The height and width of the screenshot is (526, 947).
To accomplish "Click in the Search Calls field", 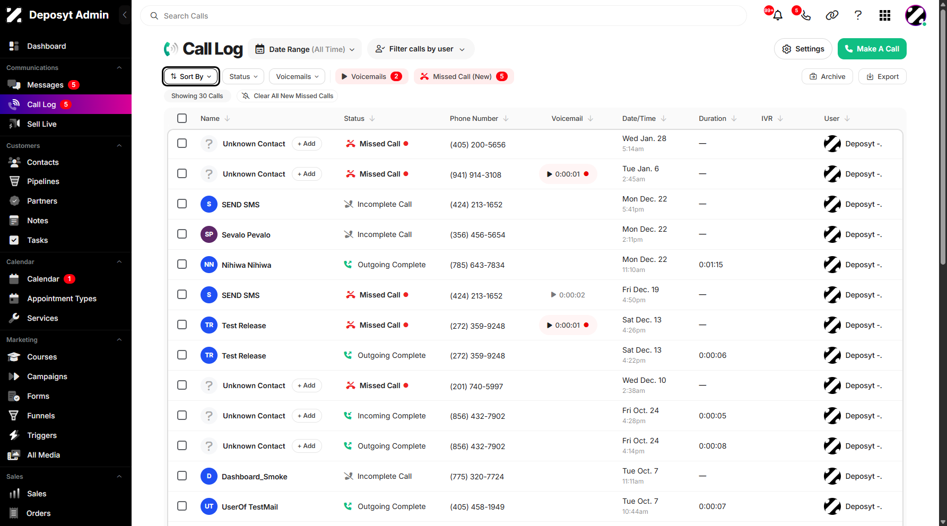I will coord(444,16).
